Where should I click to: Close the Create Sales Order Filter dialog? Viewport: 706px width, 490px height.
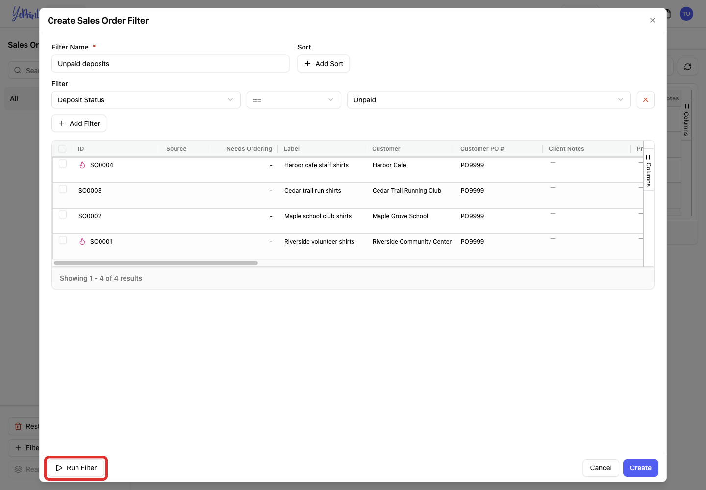653,20
